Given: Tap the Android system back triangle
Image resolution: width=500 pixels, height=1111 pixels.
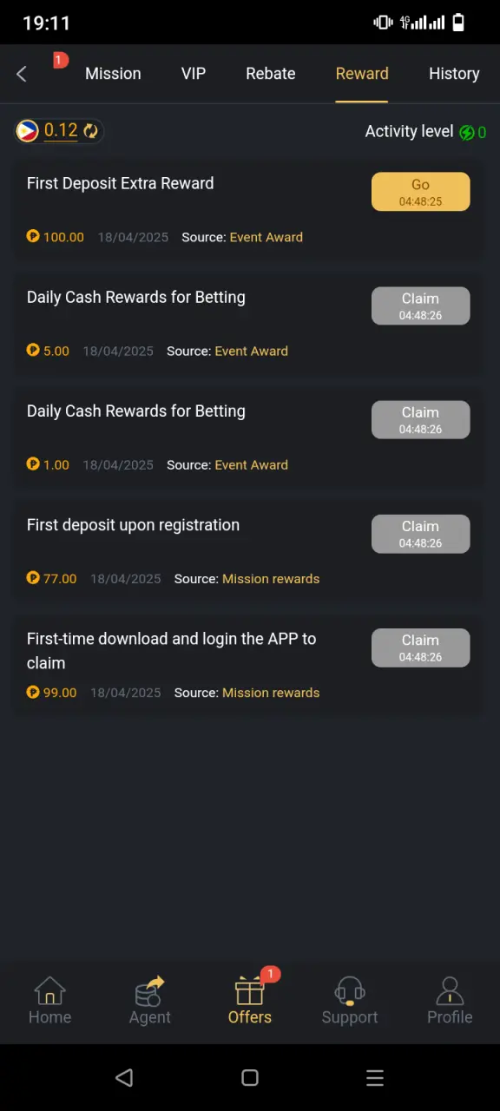Looking at the screenshot, I should coord(124,1078).
